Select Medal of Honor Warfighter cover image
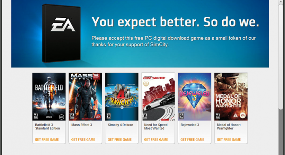This screenshot has height=155, width=285. click(231, 97)
